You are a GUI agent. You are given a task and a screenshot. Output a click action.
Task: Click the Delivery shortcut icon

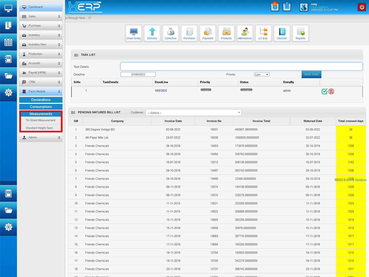click(x=152, y=33)
